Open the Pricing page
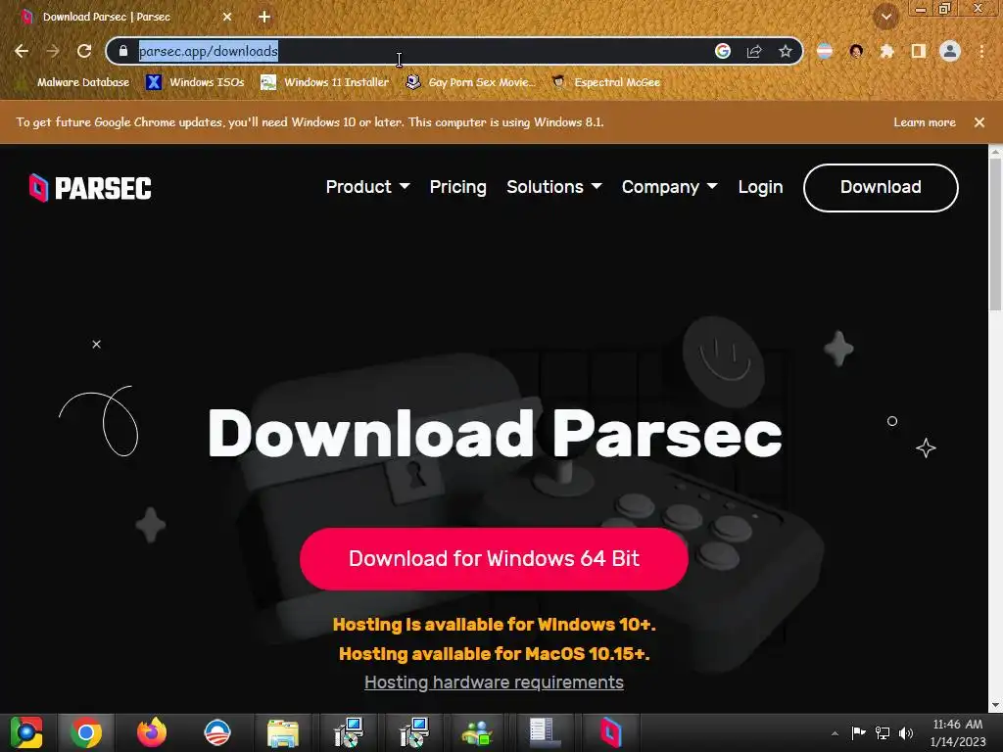 pos(458,187)
